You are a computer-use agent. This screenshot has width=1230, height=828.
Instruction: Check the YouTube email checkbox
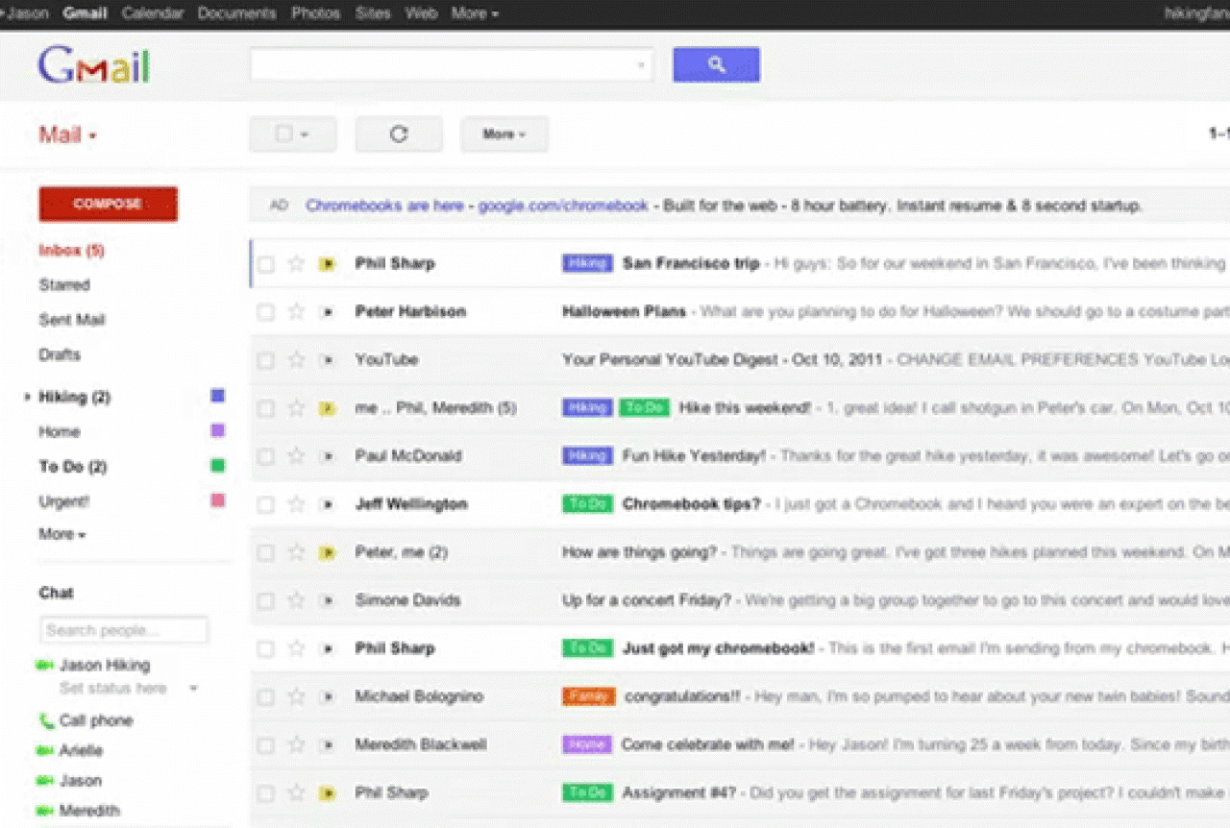click(x=266, y=360)
